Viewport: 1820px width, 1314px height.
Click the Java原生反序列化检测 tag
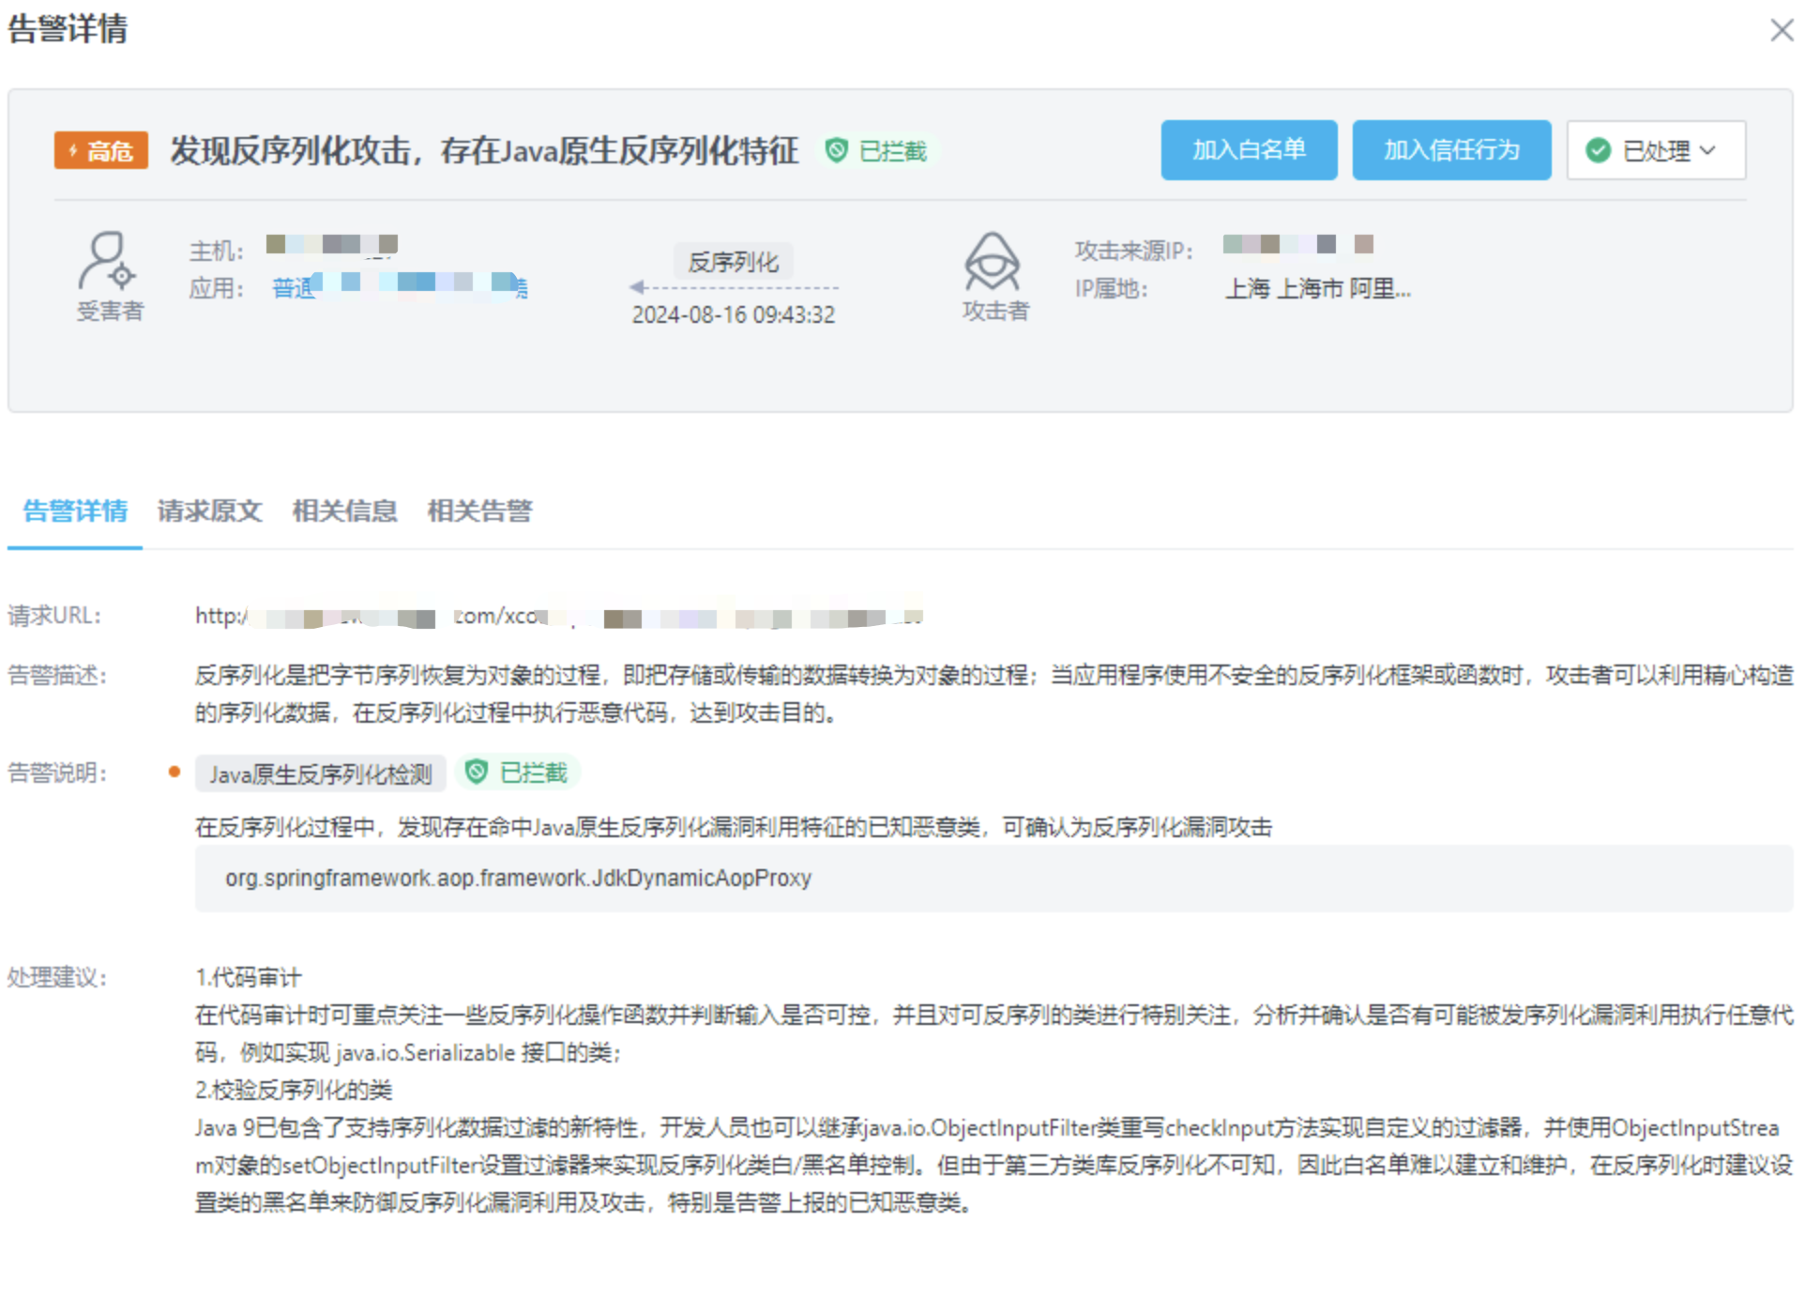click(321, 773)
